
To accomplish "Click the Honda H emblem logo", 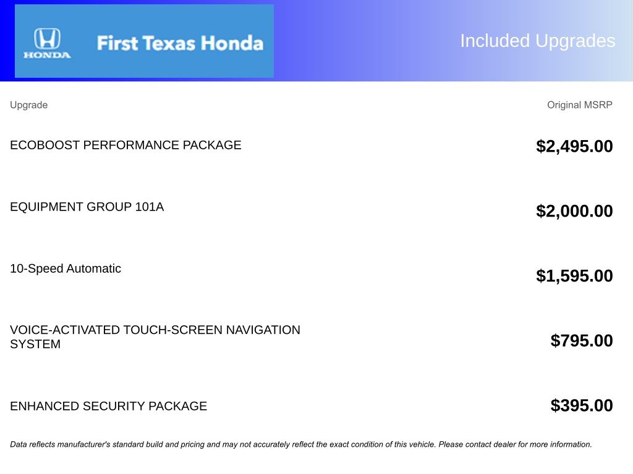I will coord(47,38).
